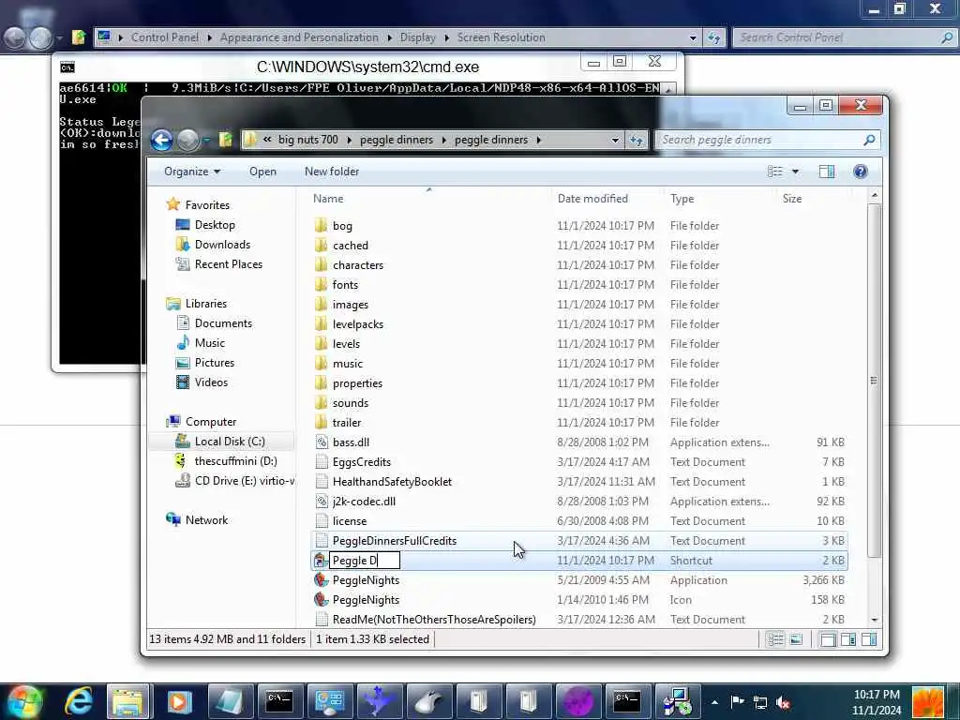
Task: Select the PeggleNights Icon file
Action: pyautogui.click(x=366, y=600)
